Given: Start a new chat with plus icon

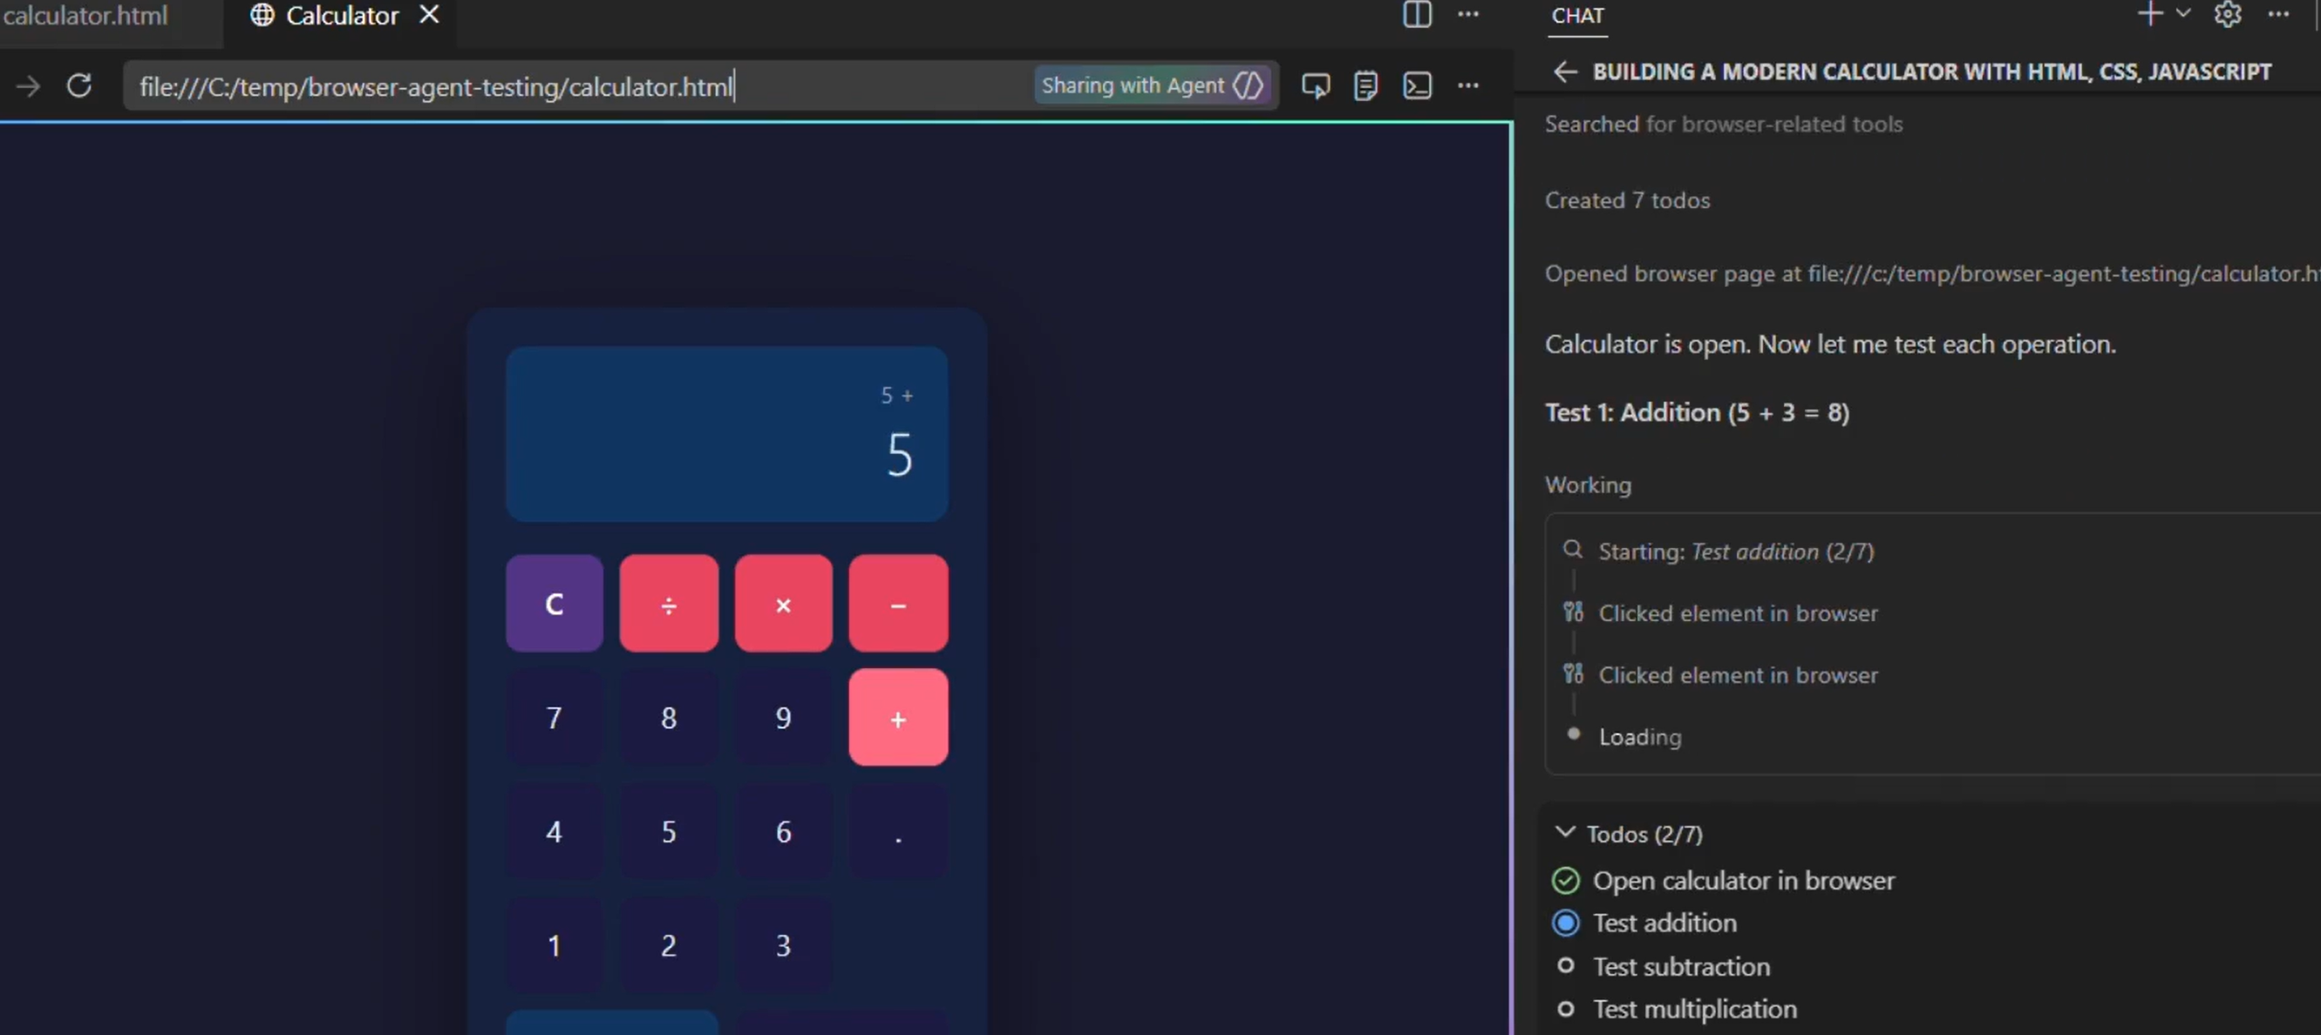Looking at the screenshot, I should [2150, 15].
